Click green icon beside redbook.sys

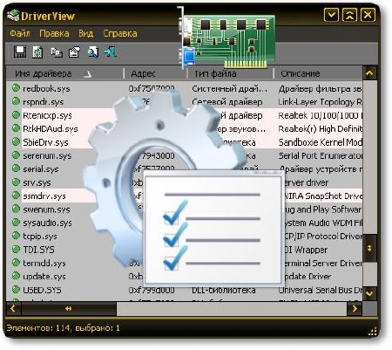click(16, 88)
